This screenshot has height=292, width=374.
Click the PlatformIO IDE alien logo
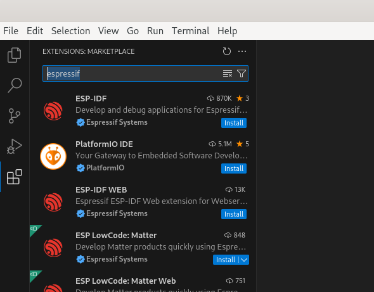[x=53, y=156]
